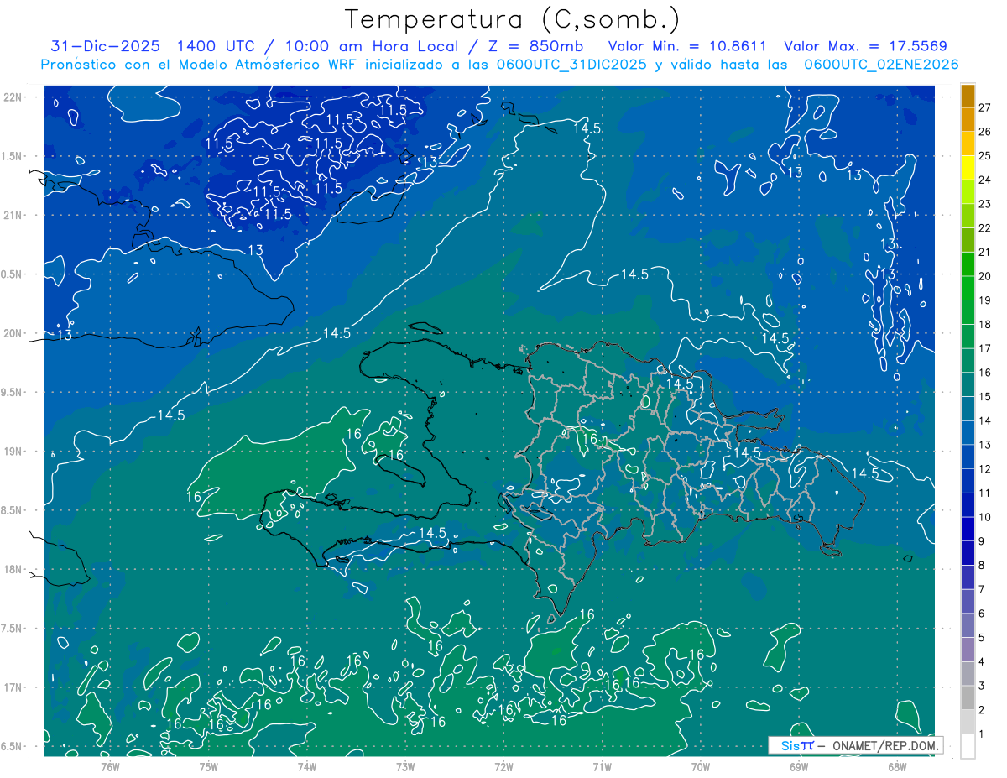Click color scale number 26
This screenshot has height=778, width=1007.
[984, 132]
